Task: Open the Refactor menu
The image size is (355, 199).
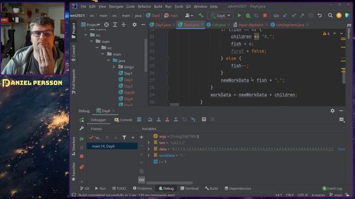Action: coord(144,7)
